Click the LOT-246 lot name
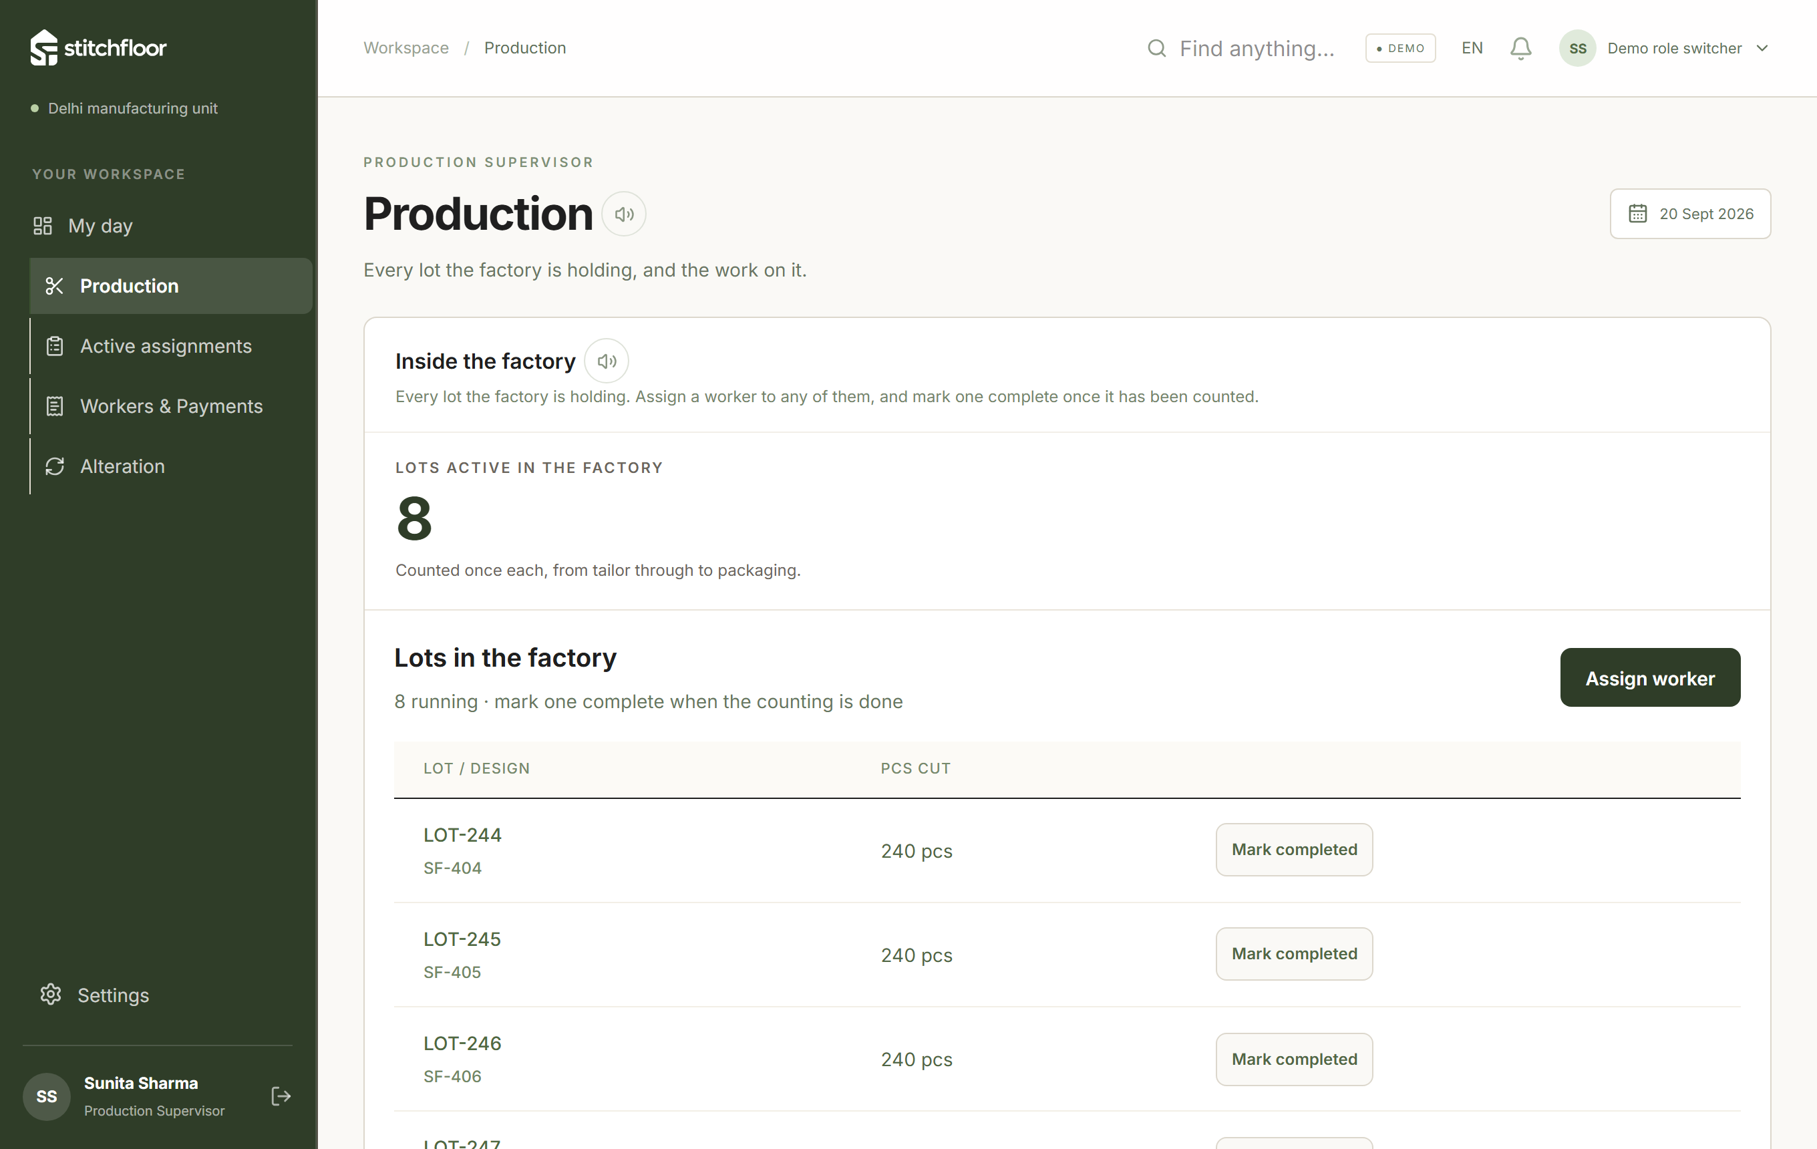 click(462, 1043)
